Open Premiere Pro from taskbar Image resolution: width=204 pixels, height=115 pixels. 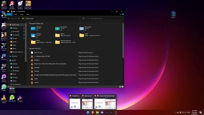point(107,112)
